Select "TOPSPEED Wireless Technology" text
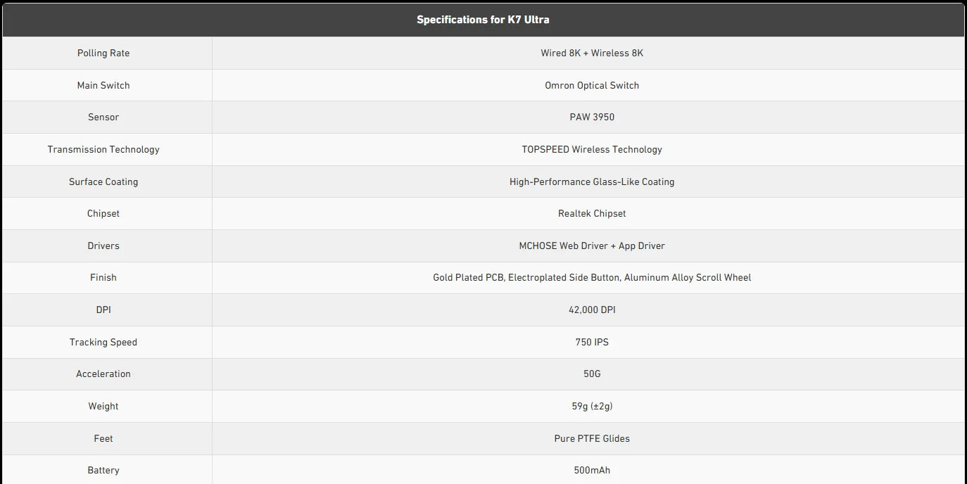The image size is (967, 484). 592,149
